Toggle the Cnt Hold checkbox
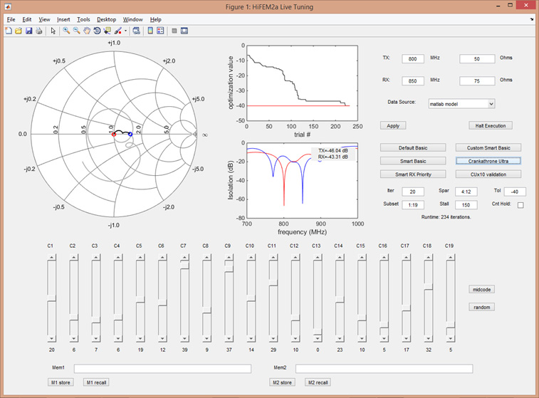This screenshot has width=539, height=398. (x=520, y=205)
